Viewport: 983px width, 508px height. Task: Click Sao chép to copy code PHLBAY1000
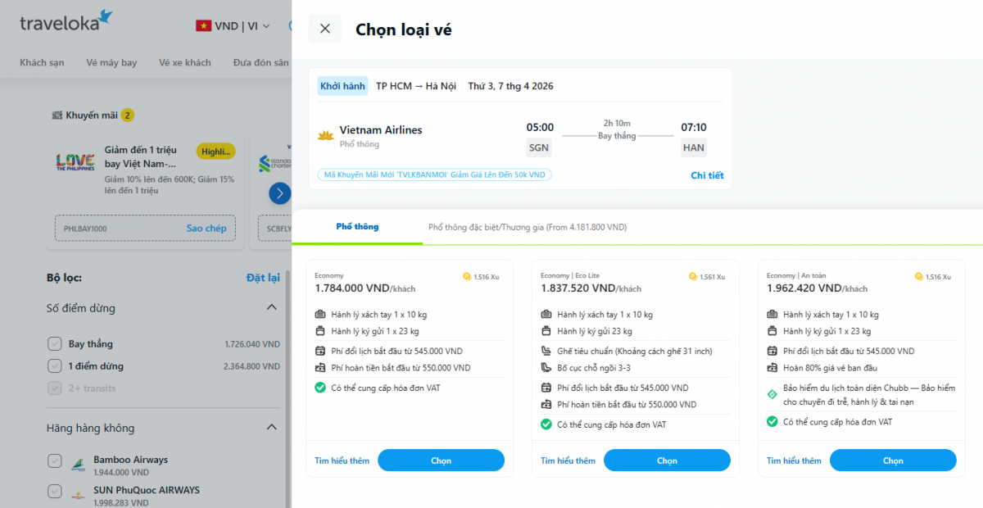(206, 228)
